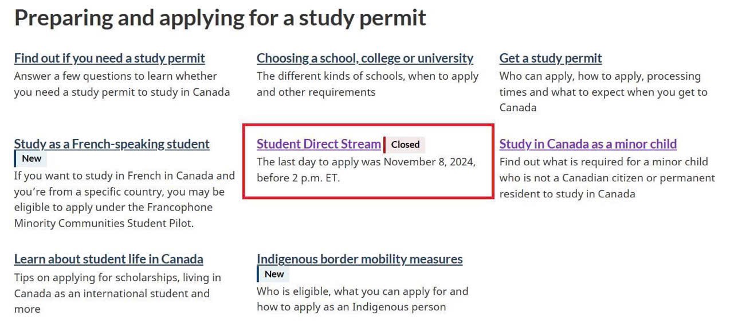Image resolution: width=734 pixels, height=331 pixels.
Task: Open the 'Get a study permit' link
Action: click(551, 58)
